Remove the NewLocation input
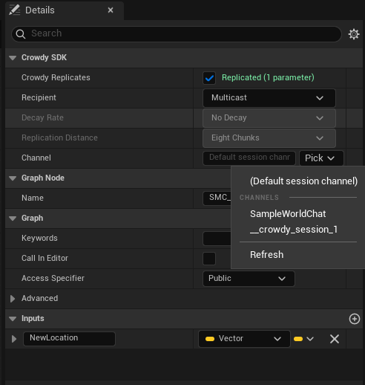Viewport: 365px width, 385px height. pyautogui.click(x=335, y=339)
